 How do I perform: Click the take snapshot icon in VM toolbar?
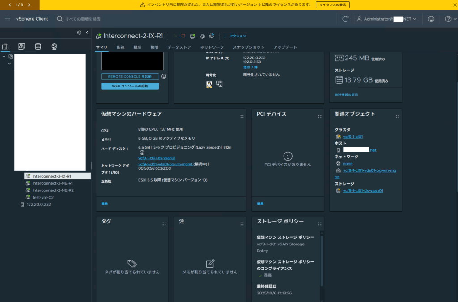212,36
